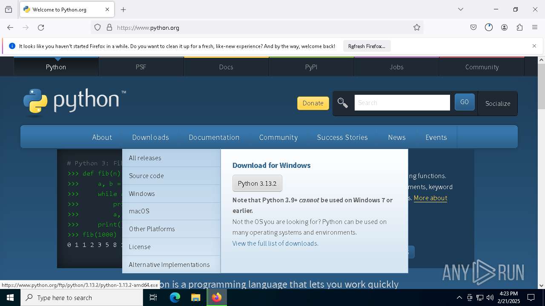Click the Firefox back arrow
Screen dimensions: 545x306
click(x=10, y=28)
